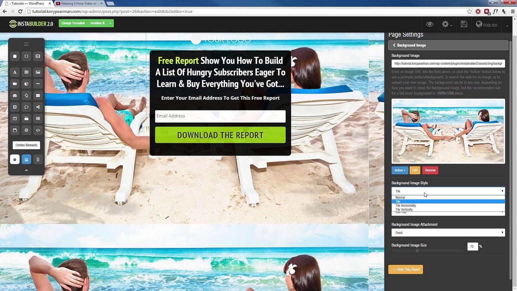Add an Image element from the toolbox
The image size is (517, 291).
38,72
